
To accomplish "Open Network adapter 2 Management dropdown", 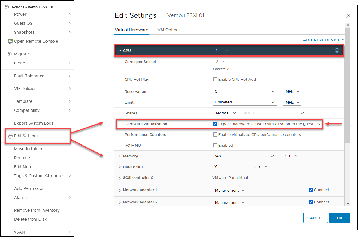I will [229, 203].
